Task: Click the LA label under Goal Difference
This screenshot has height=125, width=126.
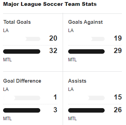Action: point(6,89)
